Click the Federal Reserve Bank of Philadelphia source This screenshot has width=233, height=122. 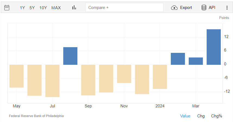[x=36, y=116]
